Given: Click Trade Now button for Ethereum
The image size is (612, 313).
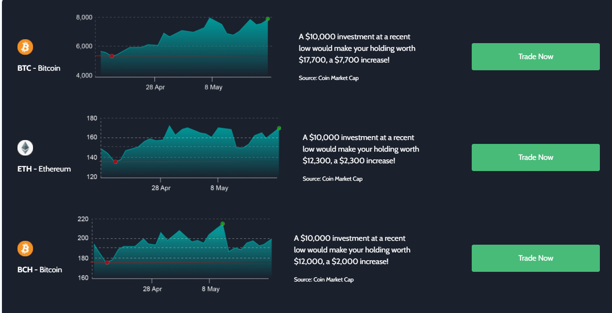Looking at the screenshot, I should coord(536,157).
